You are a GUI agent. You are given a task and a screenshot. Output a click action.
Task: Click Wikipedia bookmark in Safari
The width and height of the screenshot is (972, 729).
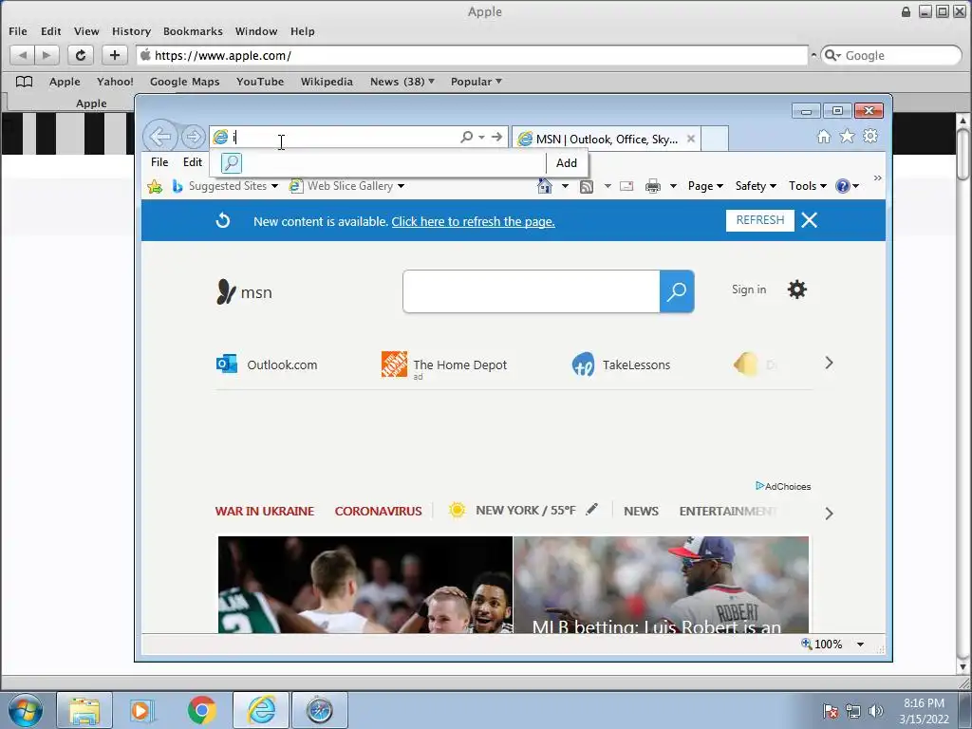point(327,82)
